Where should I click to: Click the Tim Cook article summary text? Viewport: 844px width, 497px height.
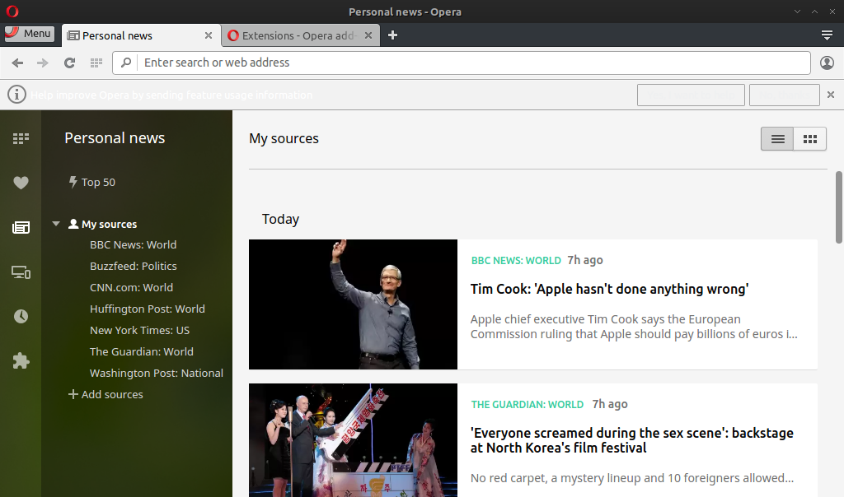point(634,327)
